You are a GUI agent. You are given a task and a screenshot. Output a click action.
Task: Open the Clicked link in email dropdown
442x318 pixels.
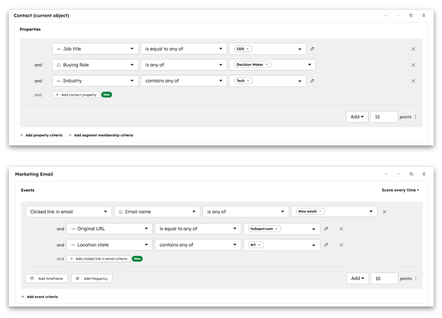68,212
